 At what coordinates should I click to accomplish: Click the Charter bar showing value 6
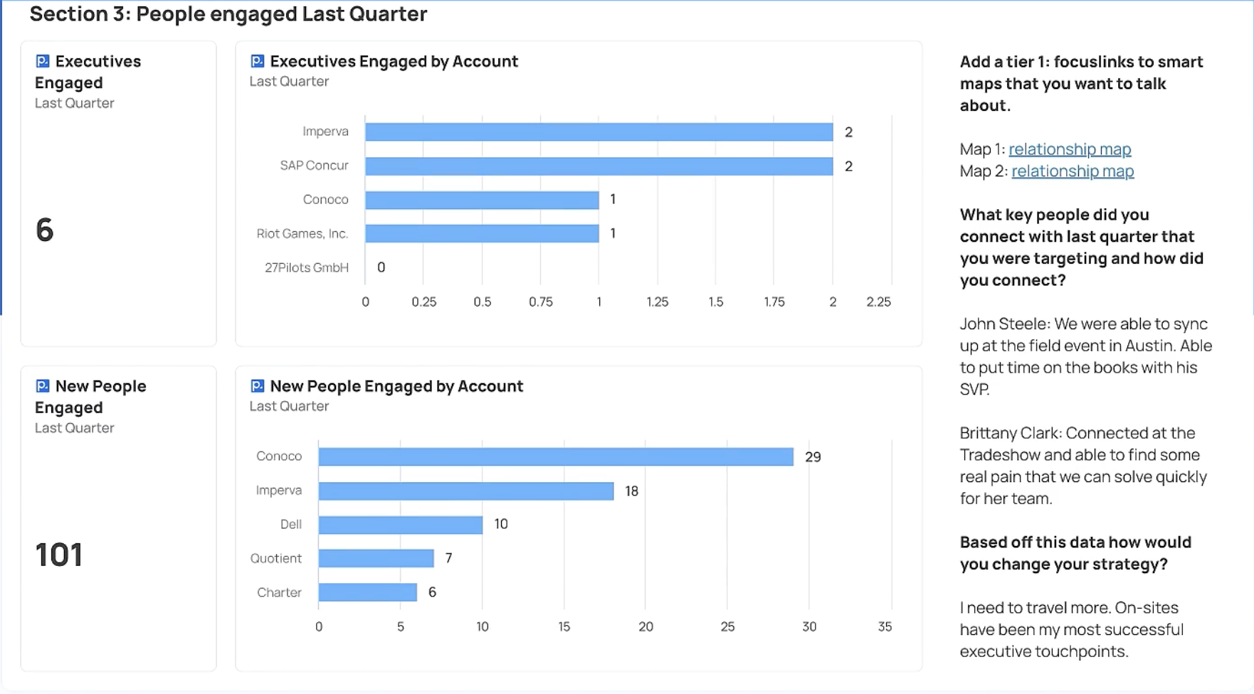click(x=367, y=592)
